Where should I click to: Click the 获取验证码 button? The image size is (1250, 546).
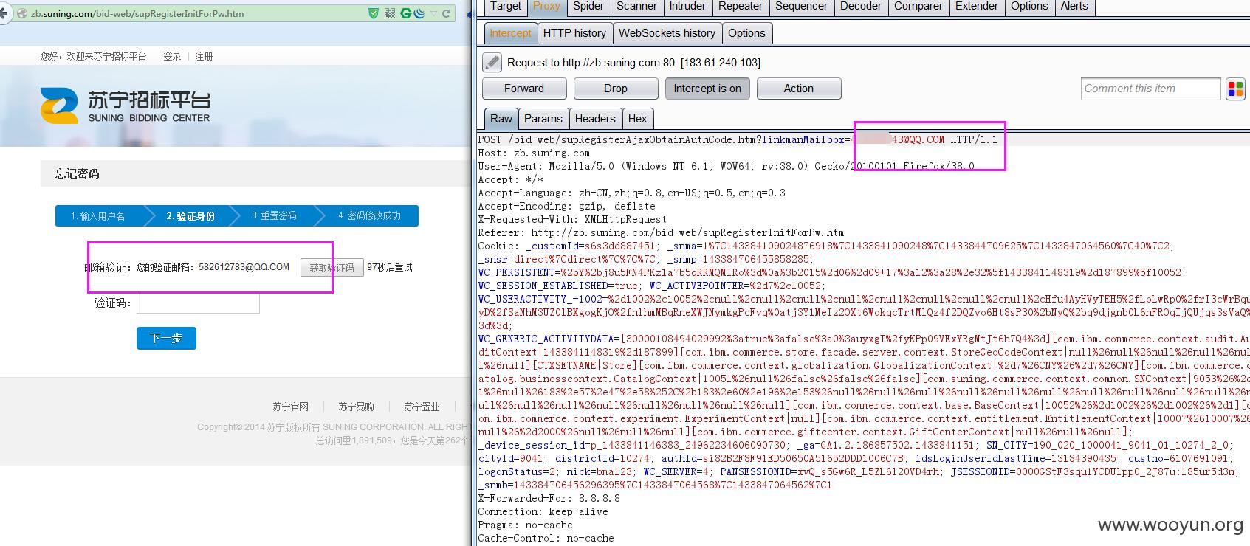coord(332,268)
